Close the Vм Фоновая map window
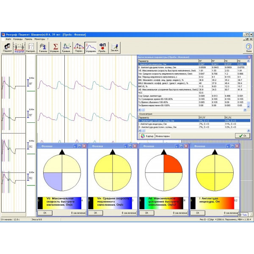The height and width of the screenshot is (254, 254). click(135, 146)
